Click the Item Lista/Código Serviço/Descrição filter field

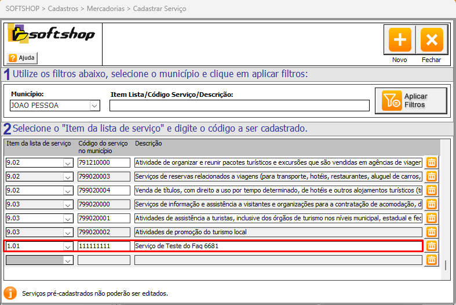(x=239, y=106)
